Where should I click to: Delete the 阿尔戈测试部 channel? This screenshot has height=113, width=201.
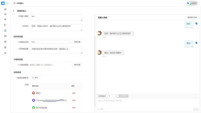(x=74, y=108)
